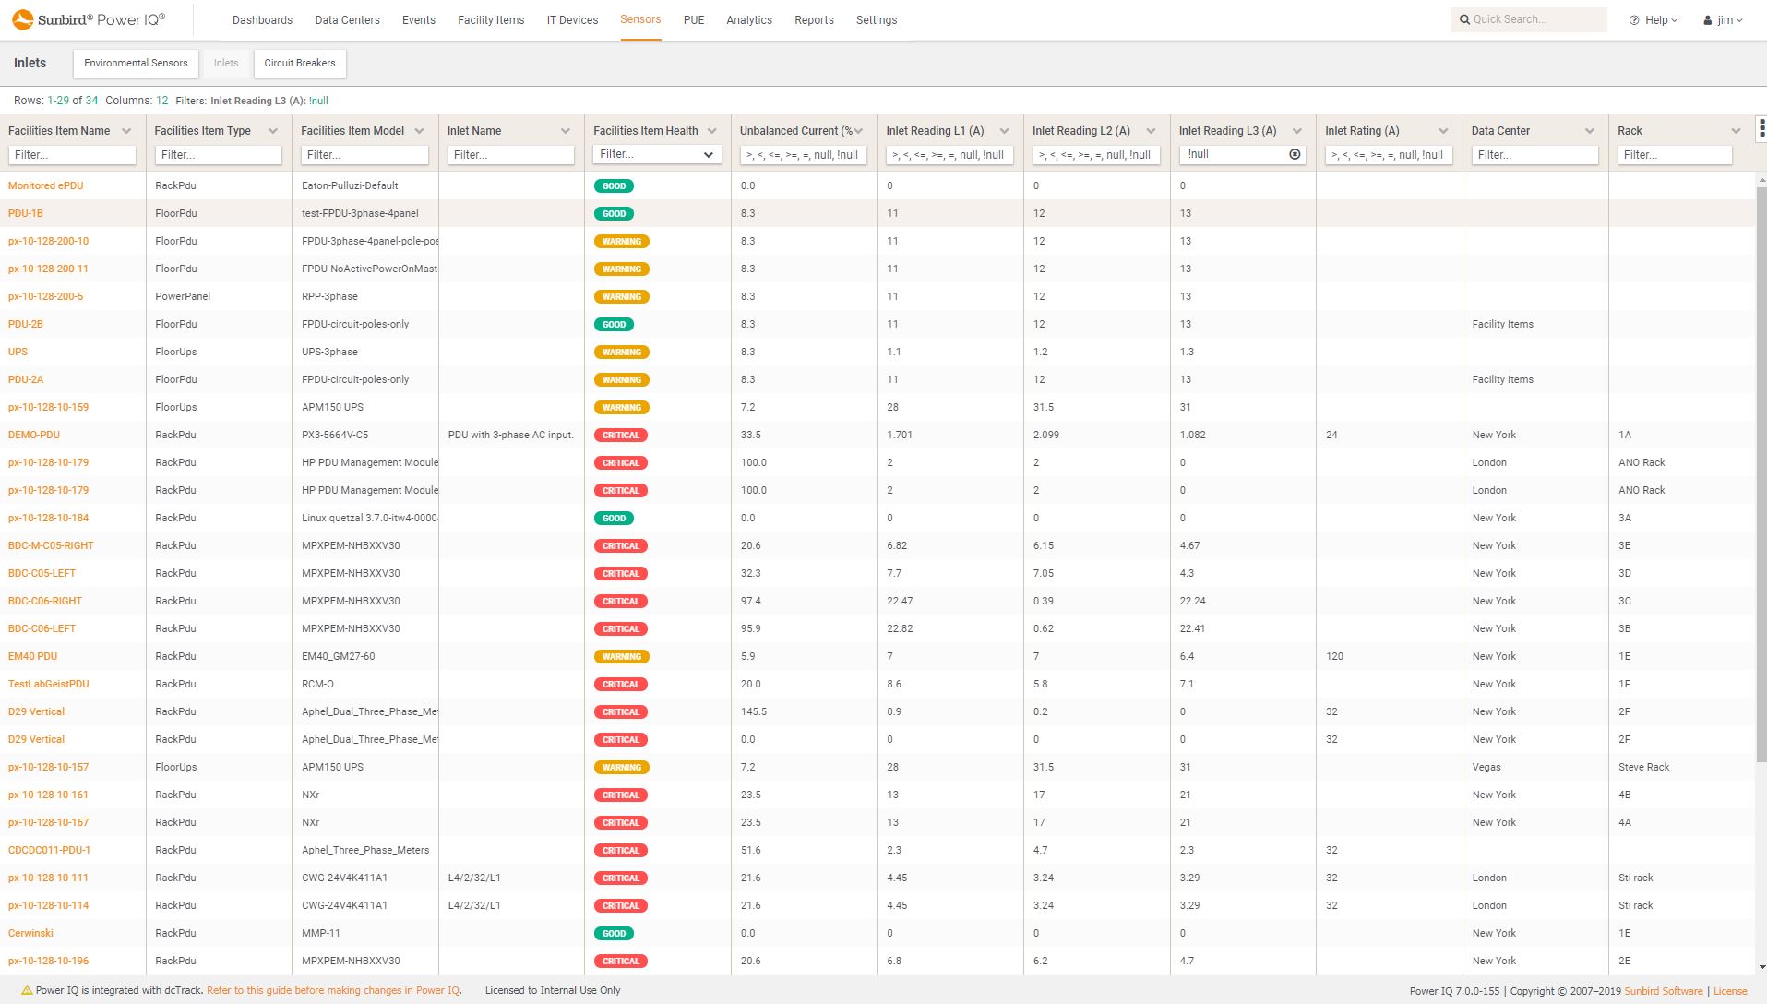The image size is (1767, 1004).
Task: Open Help via the question mark icon
Action: (x=1632, y=18)
